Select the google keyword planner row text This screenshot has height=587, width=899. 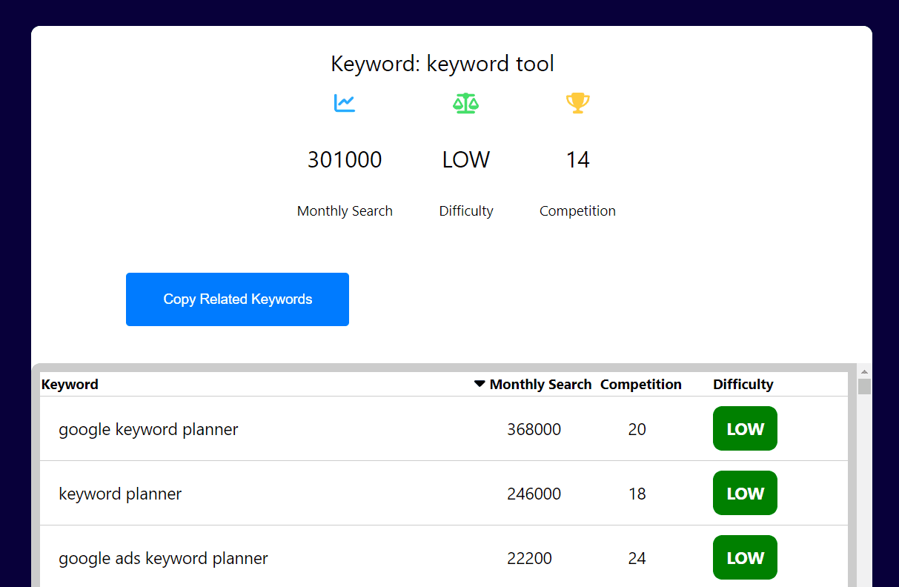(149, 429)
